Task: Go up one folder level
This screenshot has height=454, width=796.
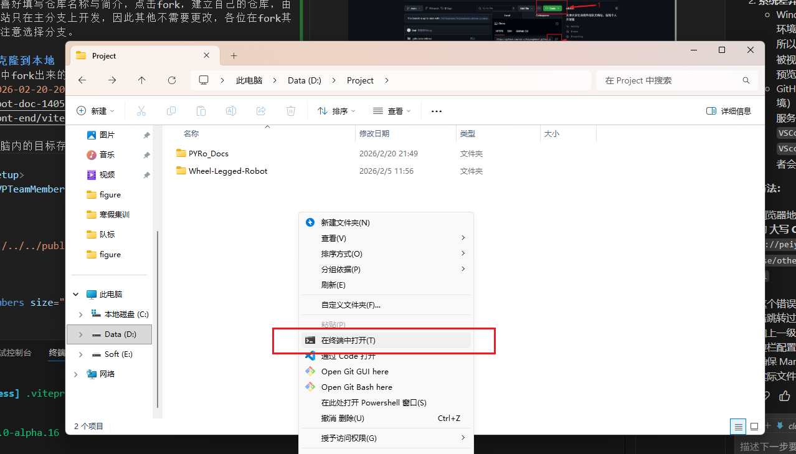Action: click(142, 80)
